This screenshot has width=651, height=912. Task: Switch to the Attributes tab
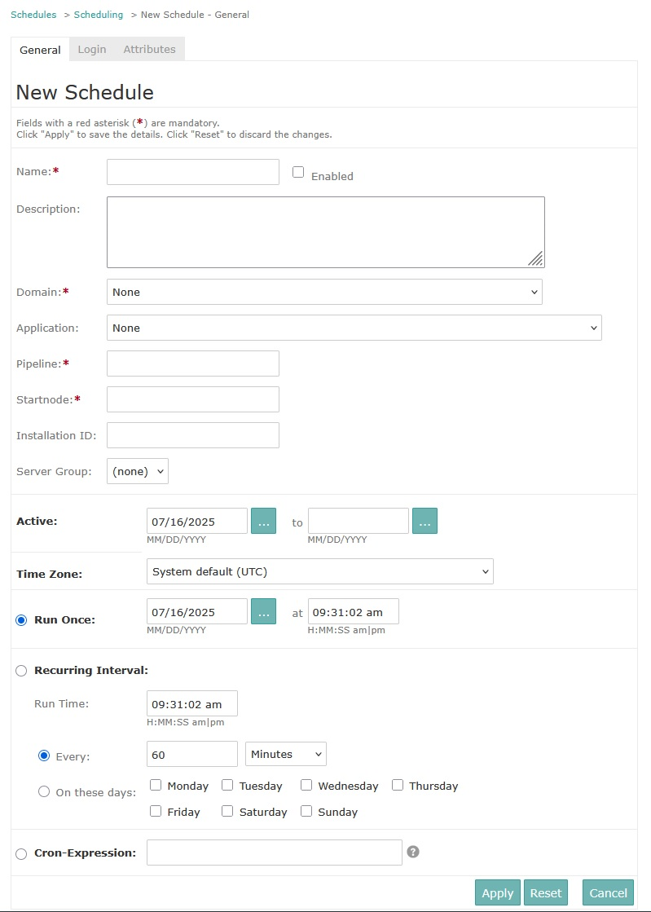tap(149, 49)
